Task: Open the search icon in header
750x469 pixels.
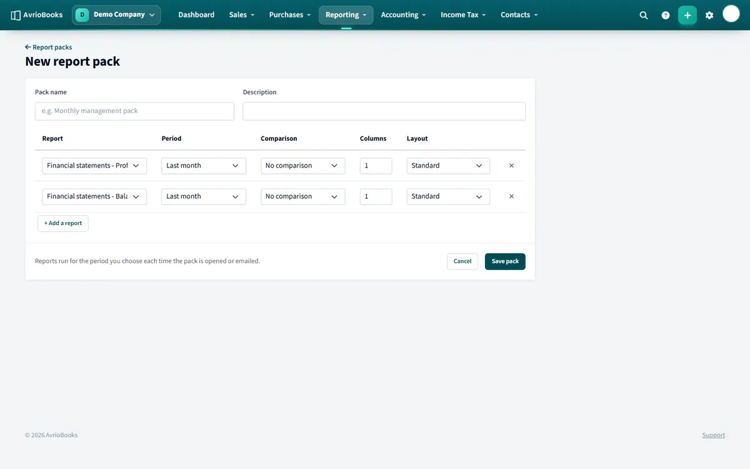Action: (644, 15)
